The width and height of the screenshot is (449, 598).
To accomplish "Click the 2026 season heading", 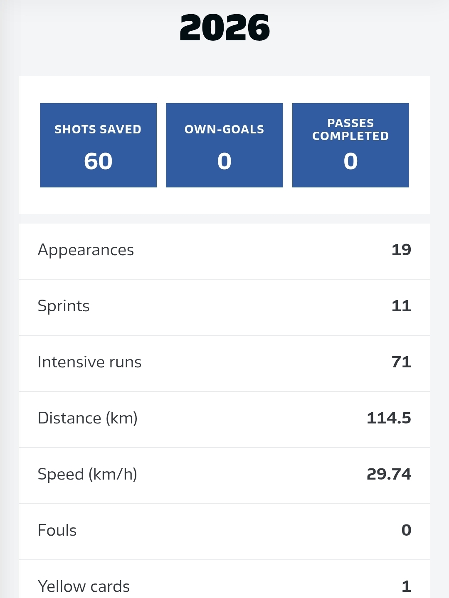I will 224,28.
